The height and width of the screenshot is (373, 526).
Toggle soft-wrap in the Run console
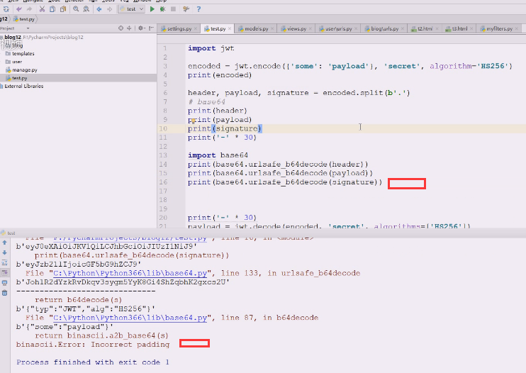5,262
